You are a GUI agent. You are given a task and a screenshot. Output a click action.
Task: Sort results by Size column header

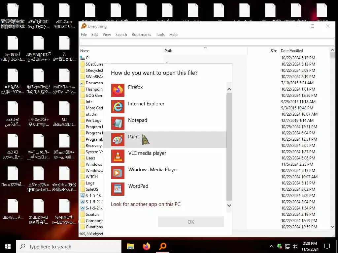pos(263,51)
